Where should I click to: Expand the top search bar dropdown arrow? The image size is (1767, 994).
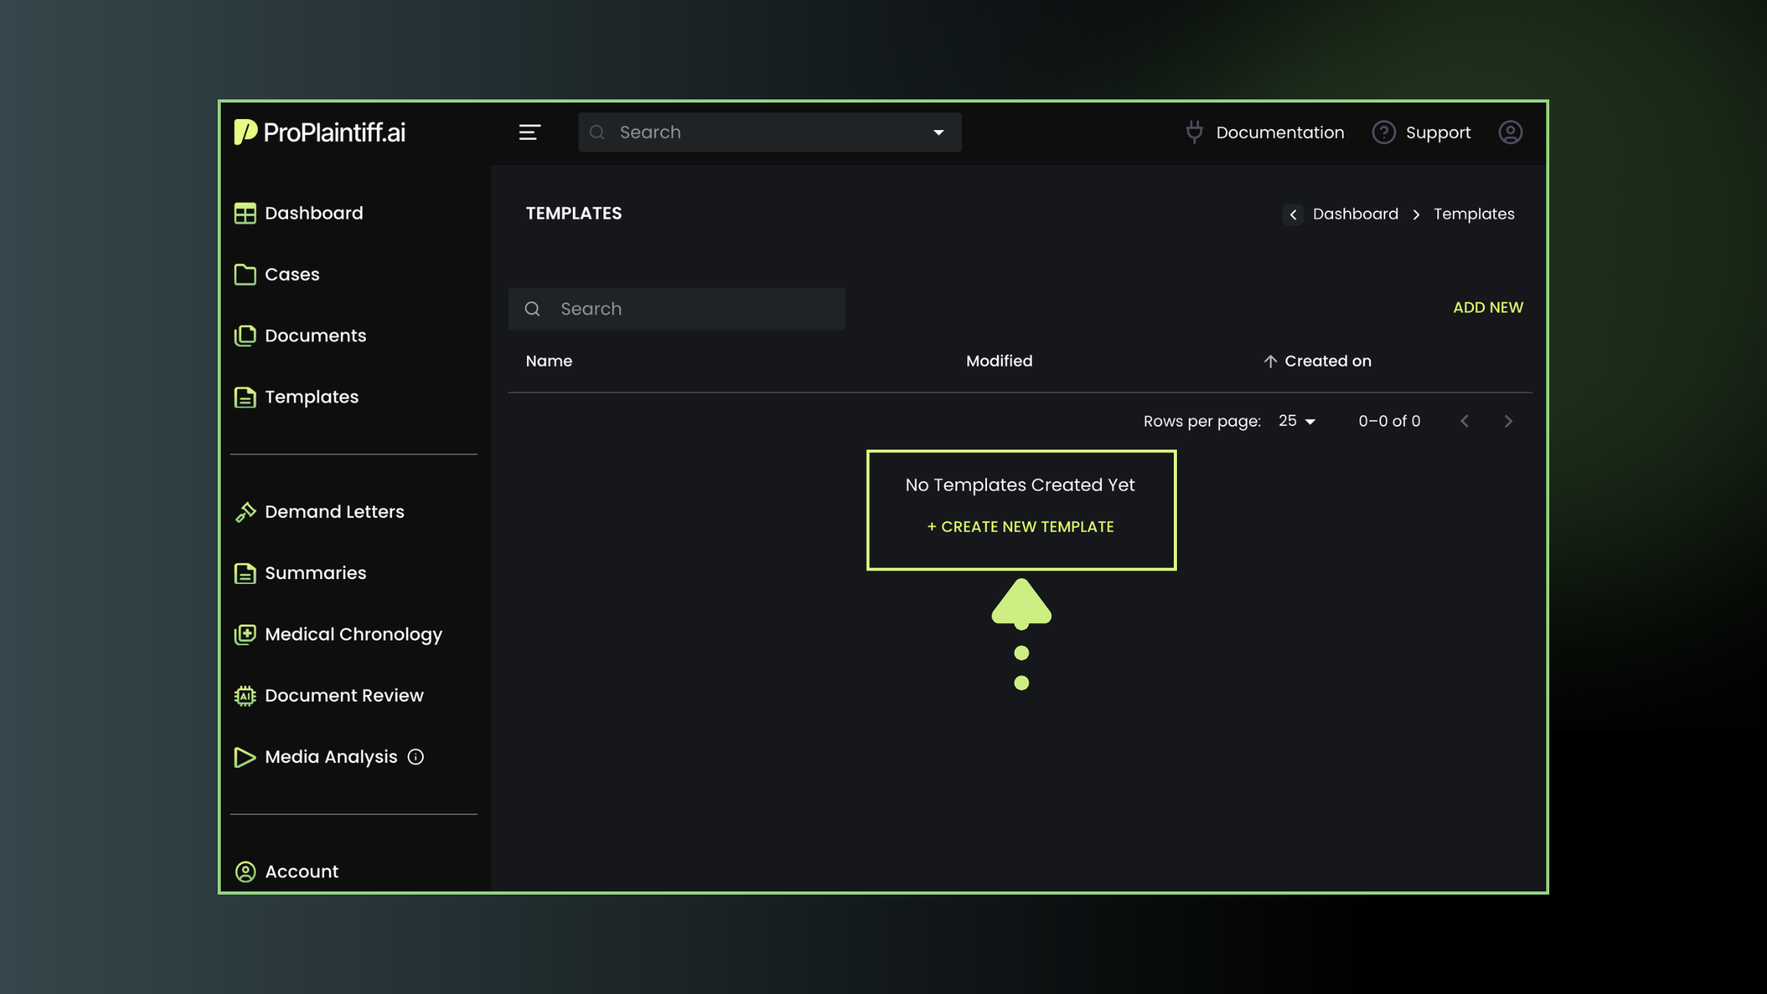coord(938,133)
